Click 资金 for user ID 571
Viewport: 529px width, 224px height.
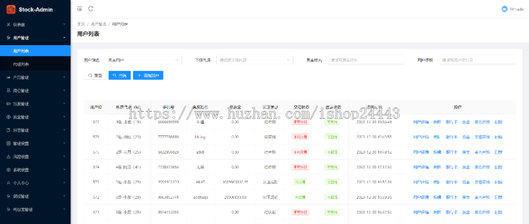pyautogui.click(x=466, y=212)
